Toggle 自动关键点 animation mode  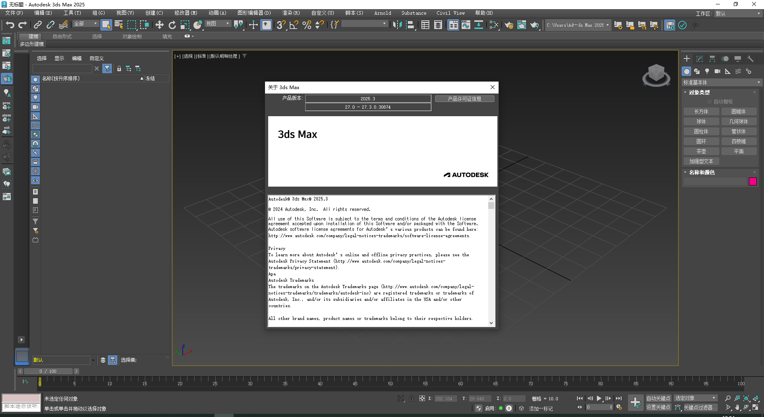658,398
